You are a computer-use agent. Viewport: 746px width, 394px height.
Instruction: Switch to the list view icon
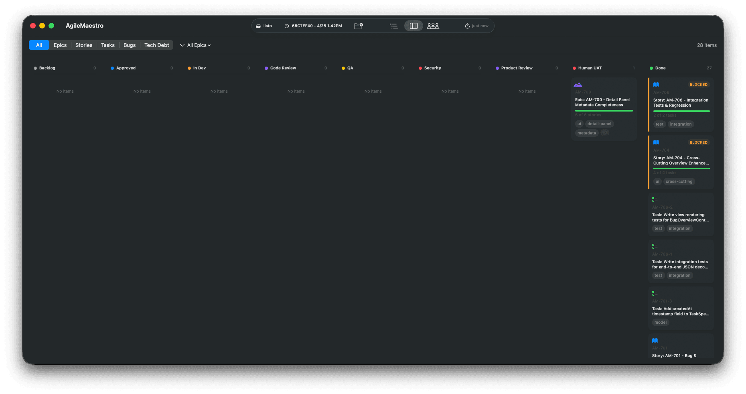point(394,26)
